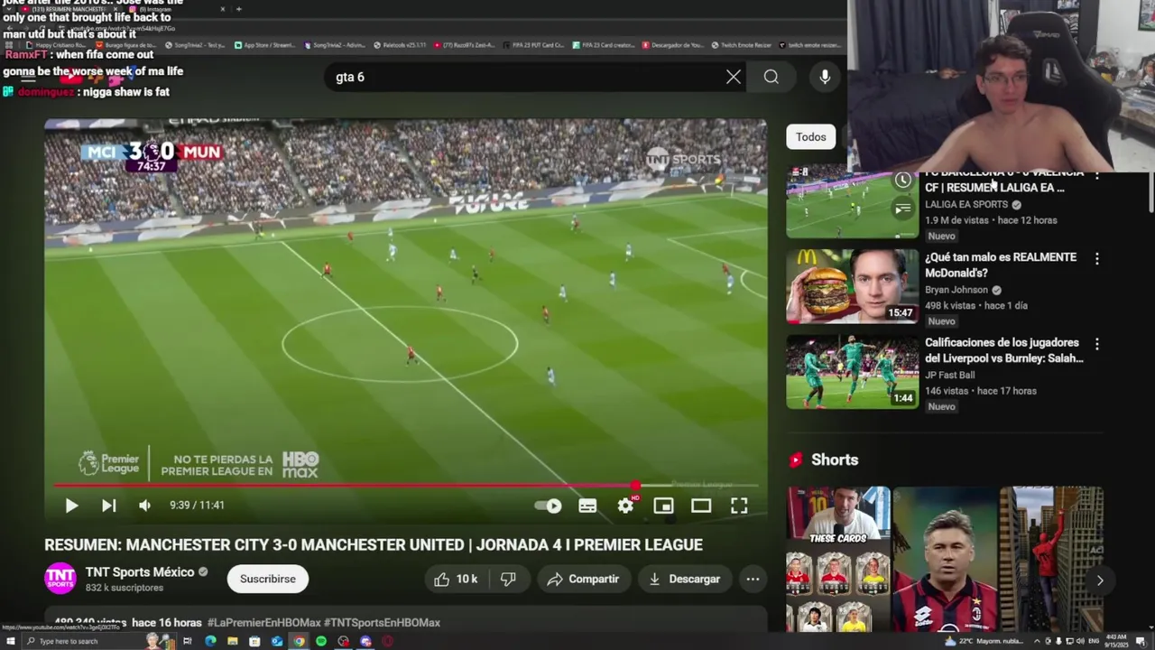This screenshot has height=650, width=1155.
Task: Clear the 'gta 6' search text
Action: pos(734,77)
